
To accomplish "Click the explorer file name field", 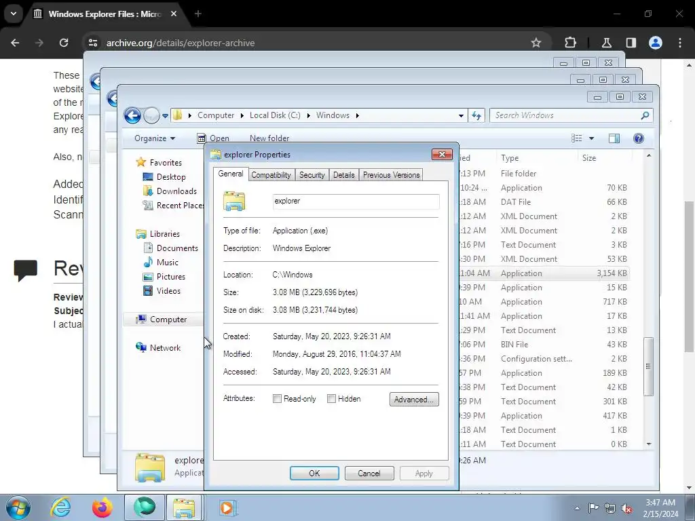I will pyautogui.click(x=356, y=201).
